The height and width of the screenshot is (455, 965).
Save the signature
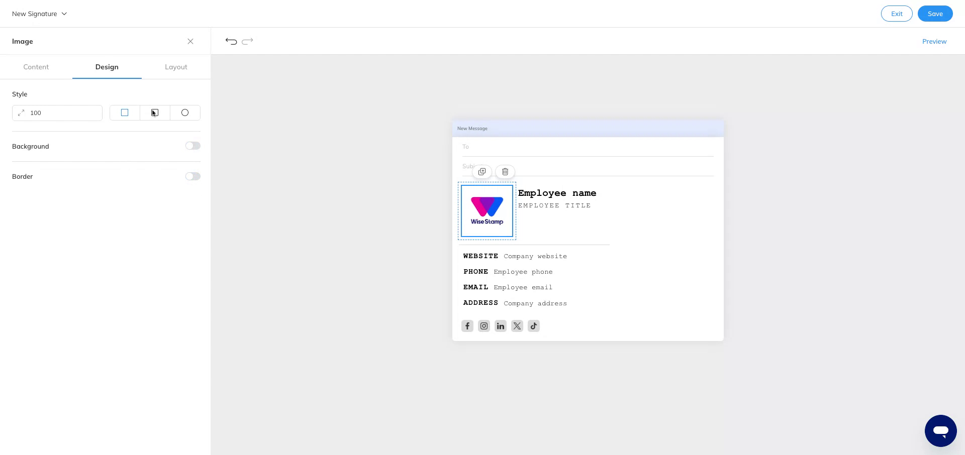(935, 14)
